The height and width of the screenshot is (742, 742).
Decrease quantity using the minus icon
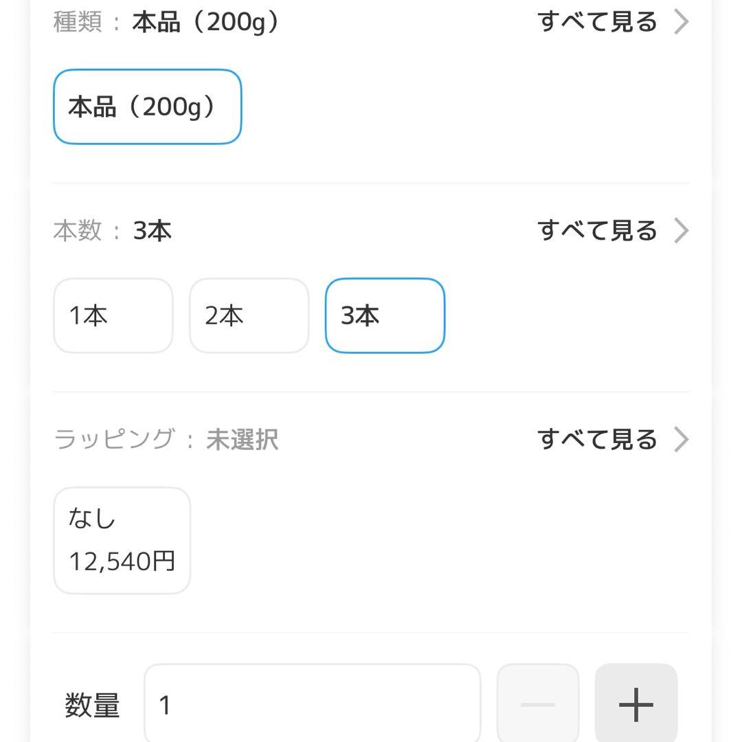pos(538,704)
